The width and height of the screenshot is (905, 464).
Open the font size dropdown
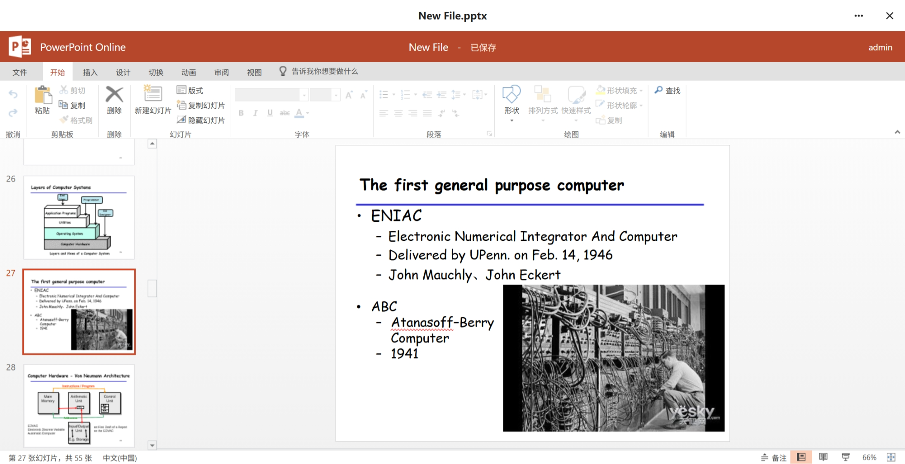336,95
